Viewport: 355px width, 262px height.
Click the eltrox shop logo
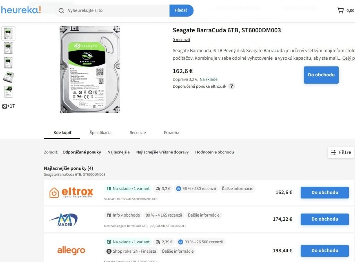(x=71, y=193)
